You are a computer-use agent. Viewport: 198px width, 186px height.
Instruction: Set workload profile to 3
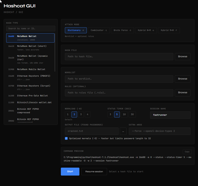81,114
